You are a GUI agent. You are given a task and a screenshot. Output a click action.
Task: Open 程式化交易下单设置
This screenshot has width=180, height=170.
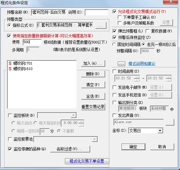tap(87, 161)
